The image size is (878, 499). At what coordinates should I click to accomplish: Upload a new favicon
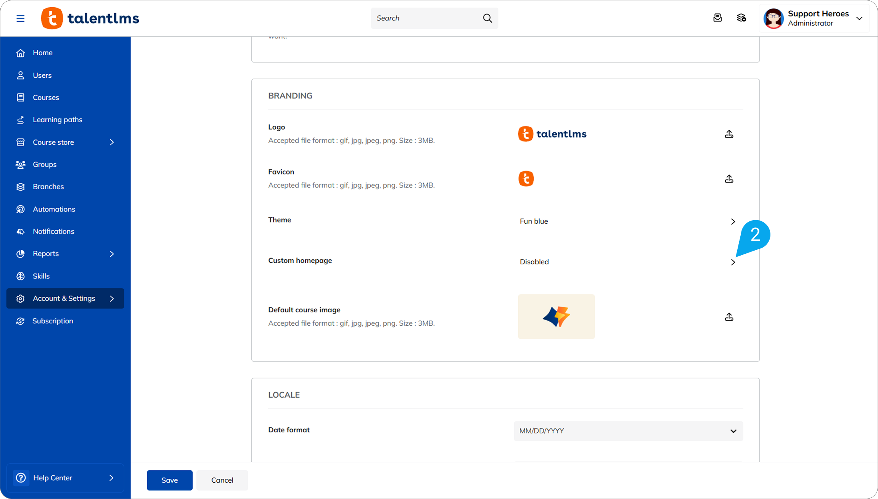[729, 179]
